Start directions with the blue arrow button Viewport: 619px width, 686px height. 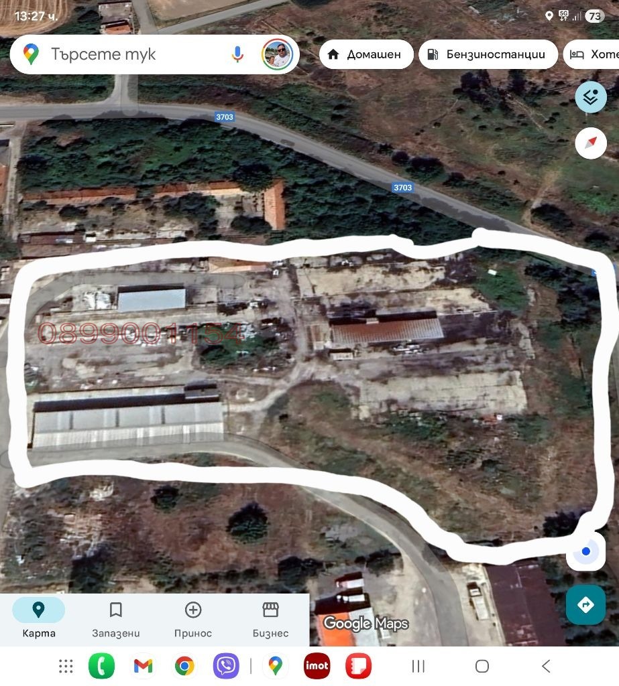coord(585,605)
